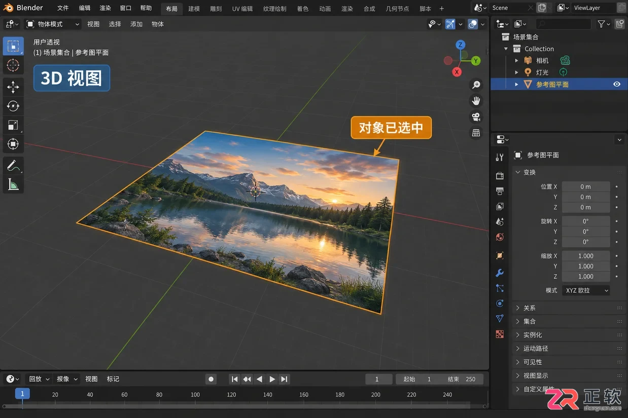Image resolution: width=628 pixels, height=418 pixels.
Task: Click the zoom magnifier viewport icon
Action: click(476, 85)
